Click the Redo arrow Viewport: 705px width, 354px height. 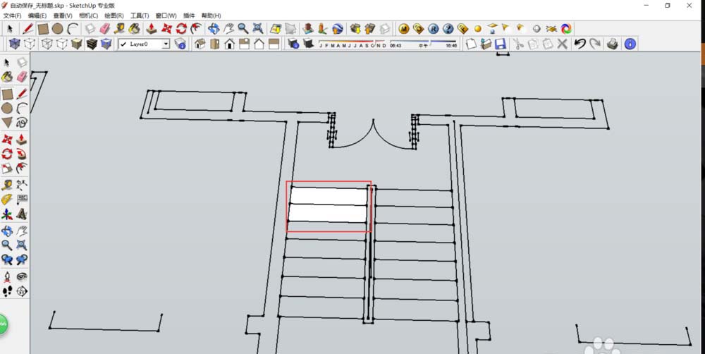pyautogui.click(x=595, y=44)
